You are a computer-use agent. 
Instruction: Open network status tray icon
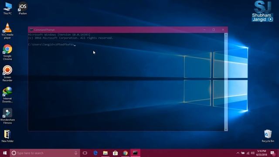[248, 153]
